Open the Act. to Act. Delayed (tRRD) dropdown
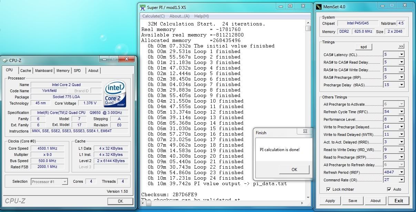The image size is (416, 212). pyautogui.click(x=402, y=142)
